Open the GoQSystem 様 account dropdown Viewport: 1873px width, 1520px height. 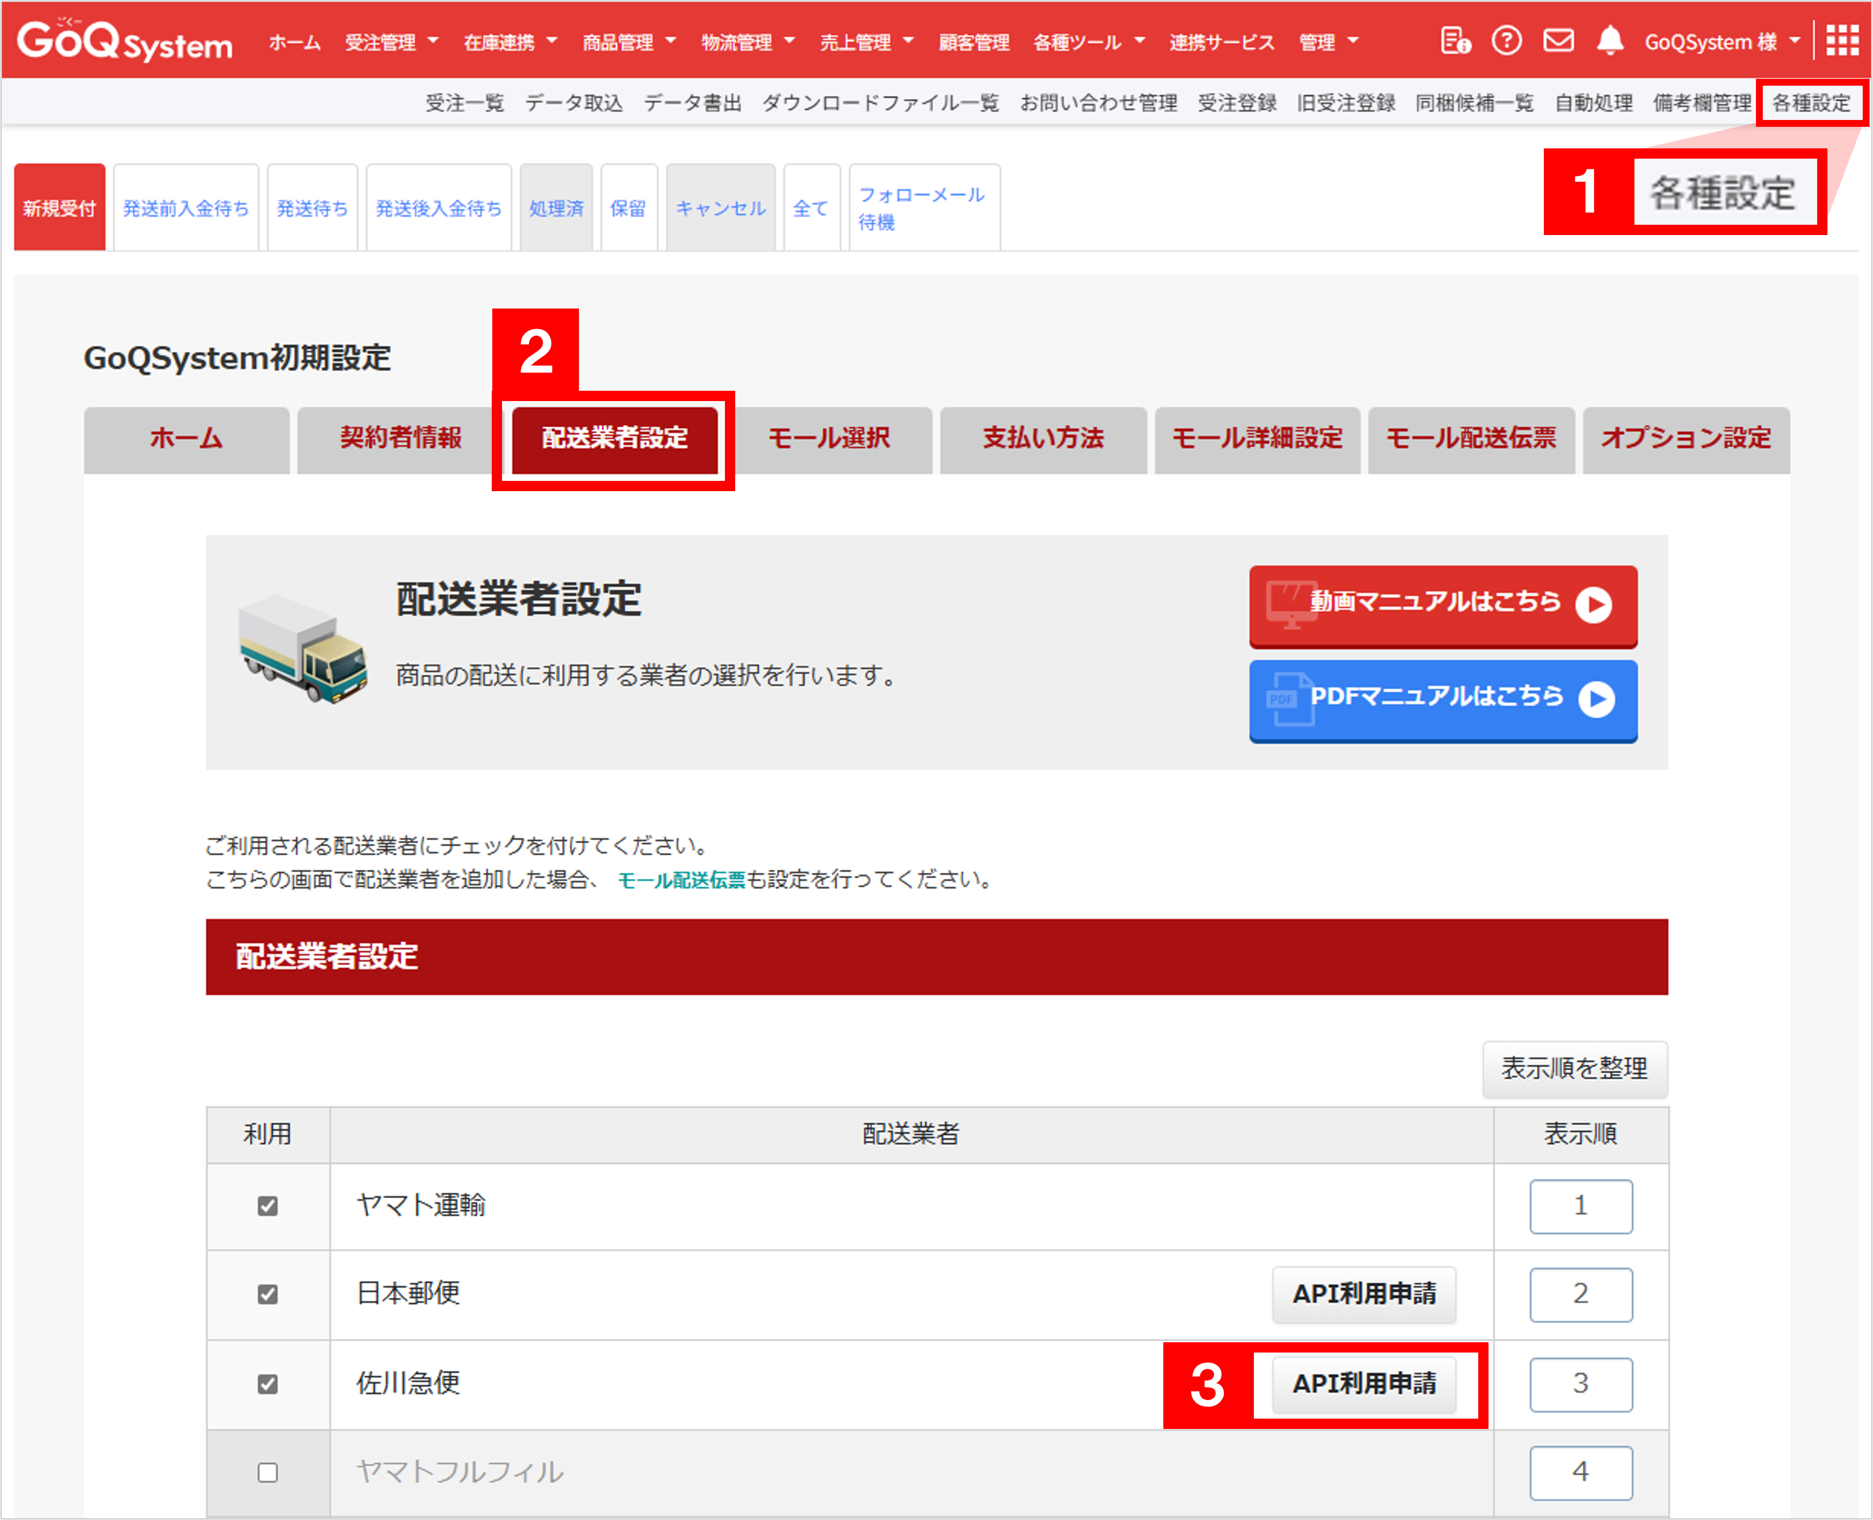(1722, 42)
